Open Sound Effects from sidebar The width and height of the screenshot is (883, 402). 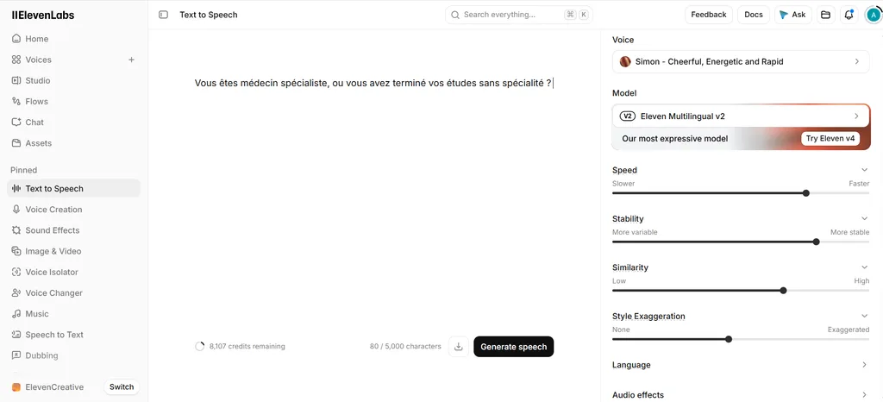(74, 230)
